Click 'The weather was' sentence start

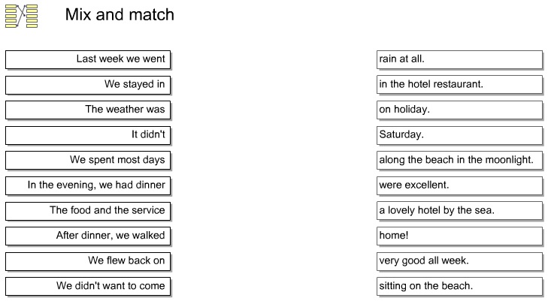tap(87, 110)
